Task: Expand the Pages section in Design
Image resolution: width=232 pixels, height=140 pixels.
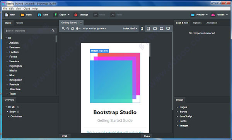Action: tap(177, 107)
